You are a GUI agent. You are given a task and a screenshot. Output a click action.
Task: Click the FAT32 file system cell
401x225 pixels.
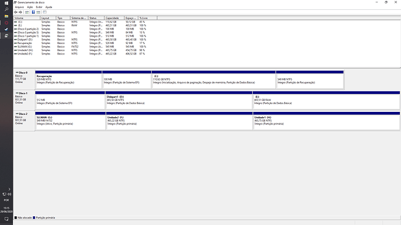[75, 47]
